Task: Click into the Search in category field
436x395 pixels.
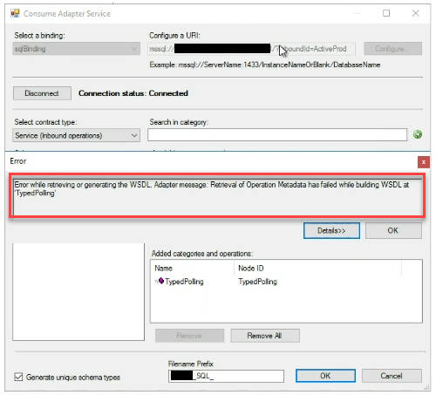Action: click(277, 135)
